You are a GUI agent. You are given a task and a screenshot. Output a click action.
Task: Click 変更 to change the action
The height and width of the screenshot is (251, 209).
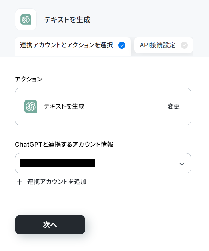click(x=174, y=106)
